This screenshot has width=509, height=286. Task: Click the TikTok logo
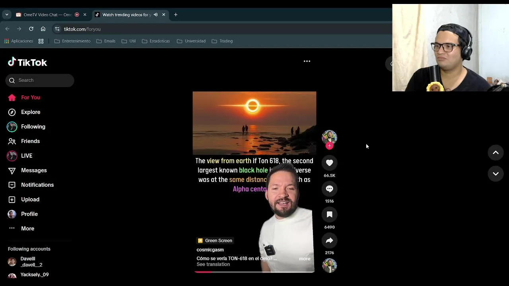click(27, 62)
